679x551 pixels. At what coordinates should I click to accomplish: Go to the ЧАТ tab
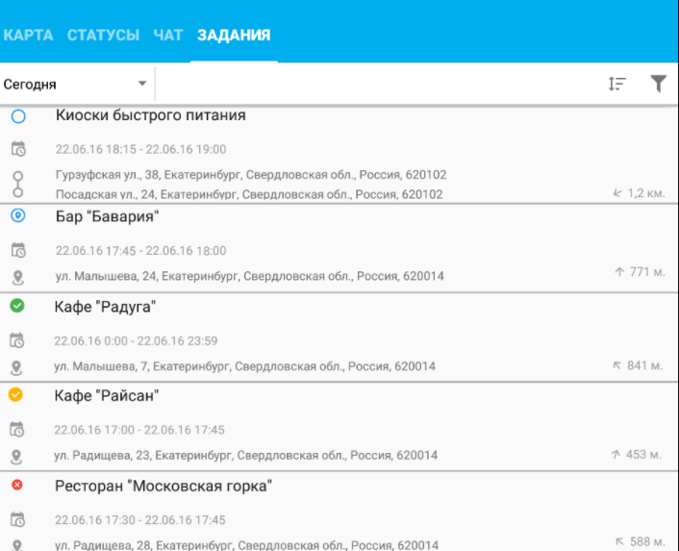[168, 35]
